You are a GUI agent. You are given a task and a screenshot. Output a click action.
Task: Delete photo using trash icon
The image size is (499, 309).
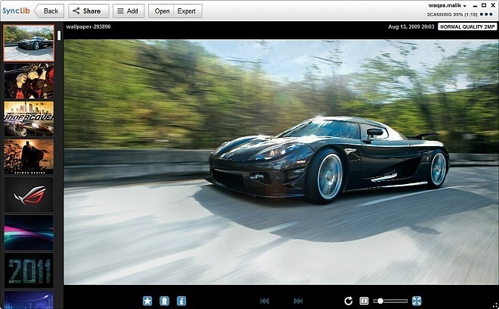[164, 301]
